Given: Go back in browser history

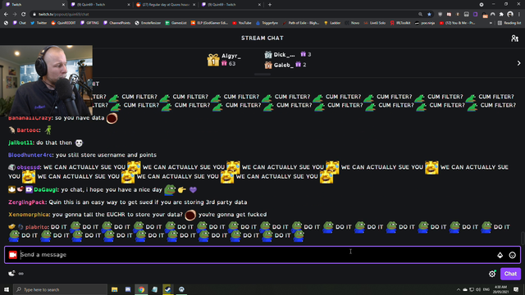Looking at the screenshot, I should coord(6,15).
